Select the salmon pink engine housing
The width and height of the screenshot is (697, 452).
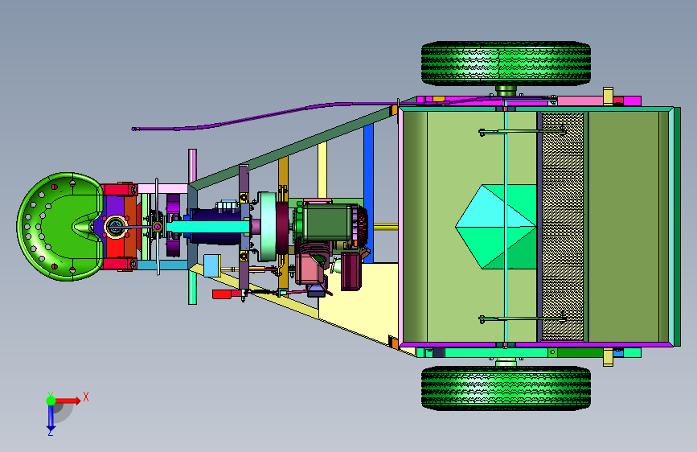pyautogui.click(x=310, y=269)
